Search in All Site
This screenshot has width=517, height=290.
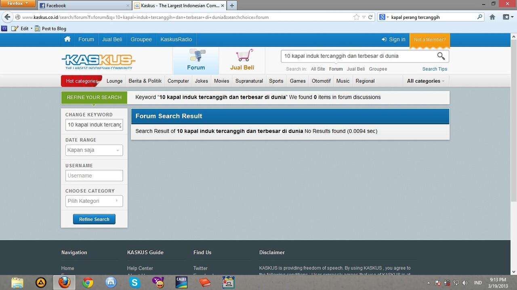click(x=318, y=69)
